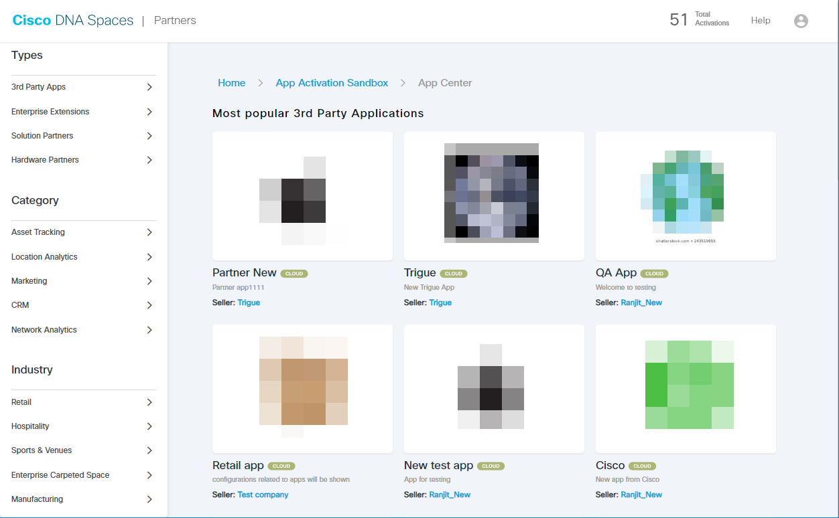Image resolution: width=839 pixels, height=518 pixels.
Task: Click the App Center breadcrumb
Action: (445, 83)
